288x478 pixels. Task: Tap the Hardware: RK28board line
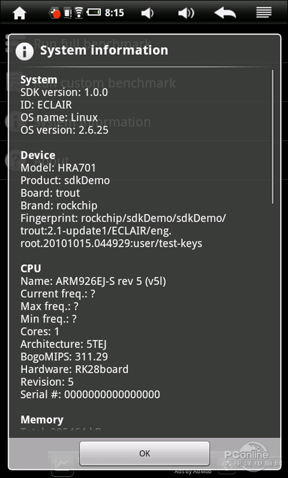(74, 369)
